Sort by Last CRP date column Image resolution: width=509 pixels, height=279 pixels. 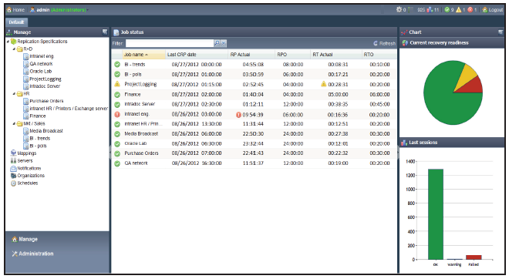tap(197, 55)
